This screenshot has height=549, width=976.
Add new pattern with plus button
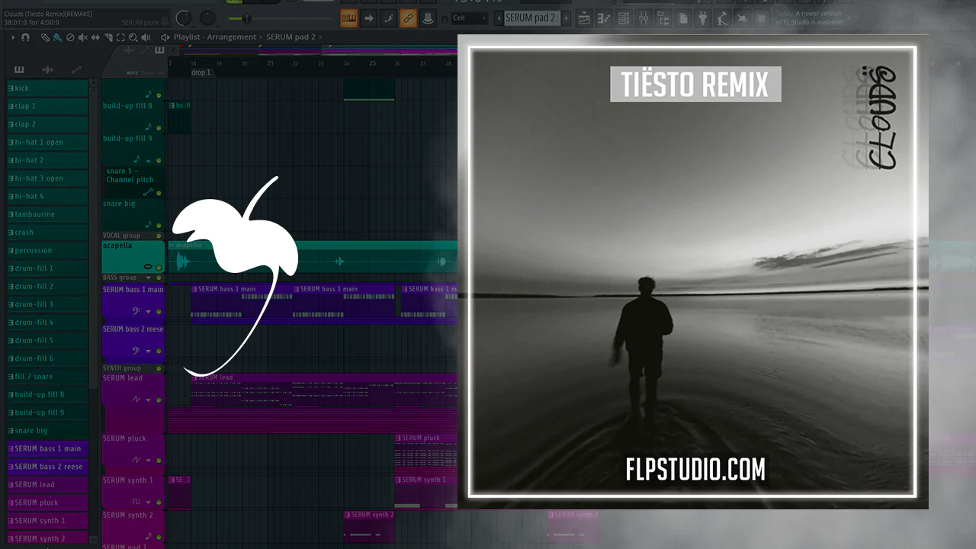[x=567, y=18]
